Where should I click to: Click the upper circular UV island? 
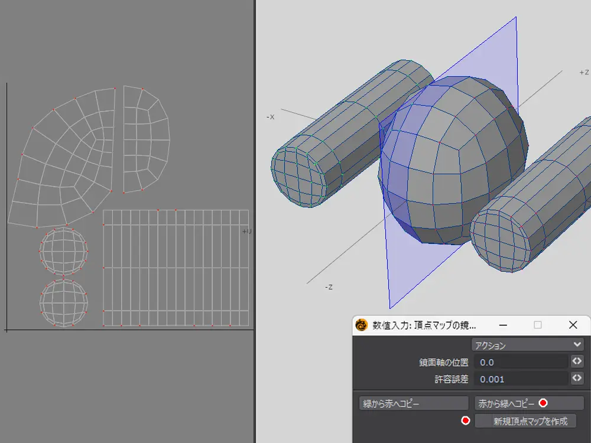click(64, 252)
